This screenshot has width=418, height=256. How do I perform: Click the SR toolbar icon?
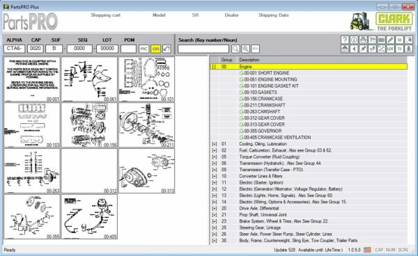[x=399, y=40]
